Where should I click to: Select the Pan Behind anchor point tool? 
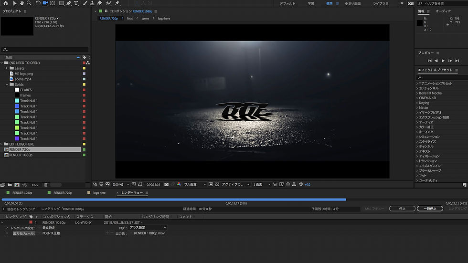pos(53,3)
